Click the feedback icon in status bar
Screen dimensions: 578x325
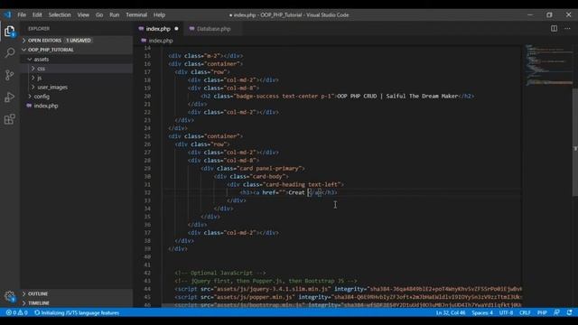tap(556, 312)
